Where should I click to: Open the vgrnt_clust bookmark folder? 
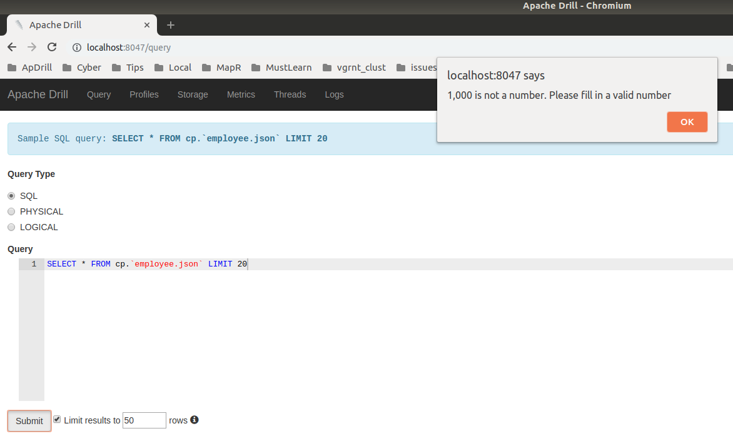(x=355, y=68)
